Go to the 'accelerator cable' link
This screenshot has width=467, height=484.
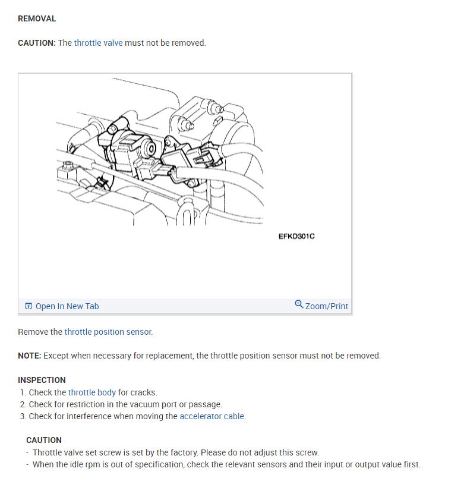click(x=212, y=416)
